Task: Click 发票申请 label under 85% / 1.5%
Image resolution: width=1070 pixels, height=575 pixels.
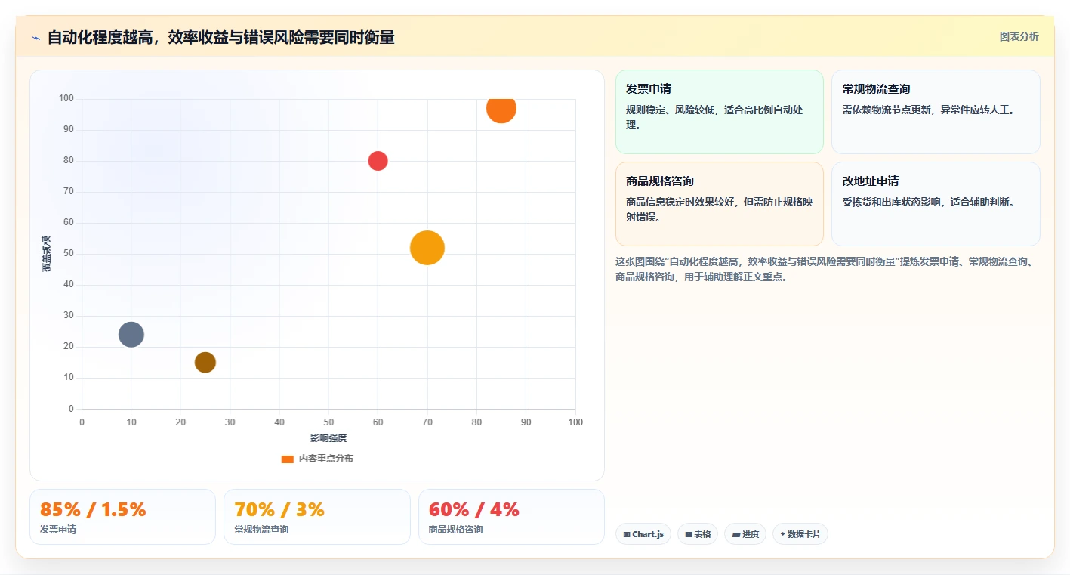Action: pyautogui.click(x=58, y=530)
